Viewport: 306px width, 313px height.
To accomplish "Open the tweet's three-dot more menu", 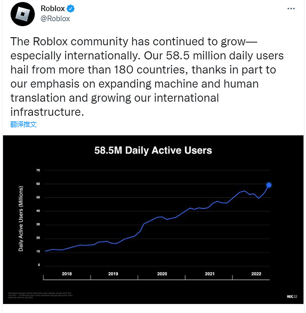I will tap(291, 9).
